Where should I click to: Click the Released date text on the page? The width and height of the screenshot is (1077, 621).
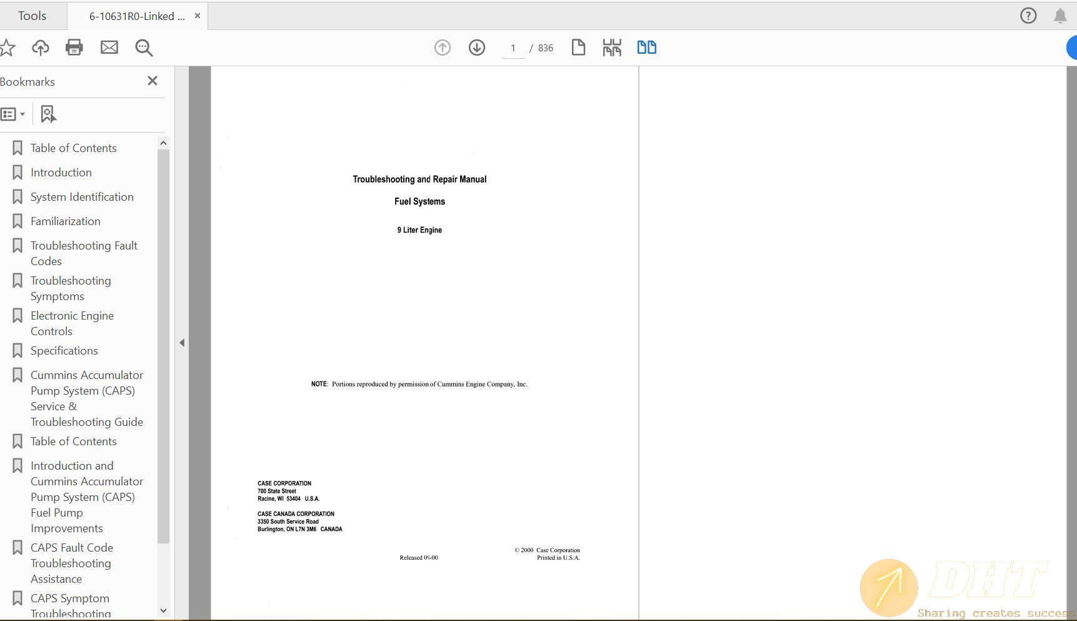419,558
